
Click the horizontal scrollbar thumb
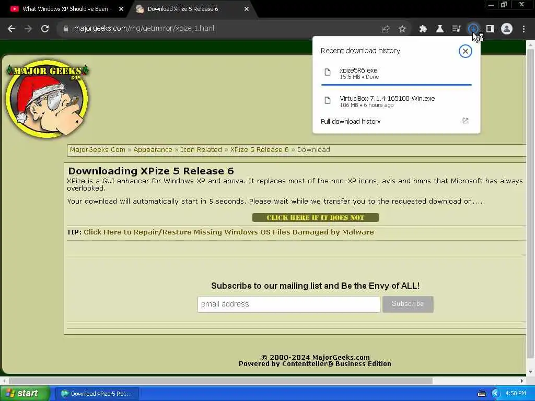[x=221, y=381]
